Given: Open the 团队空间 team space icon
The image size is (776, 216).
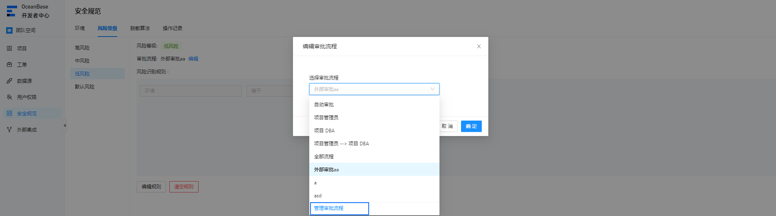Looking at the screenshot, I should (x=9, y=30).
